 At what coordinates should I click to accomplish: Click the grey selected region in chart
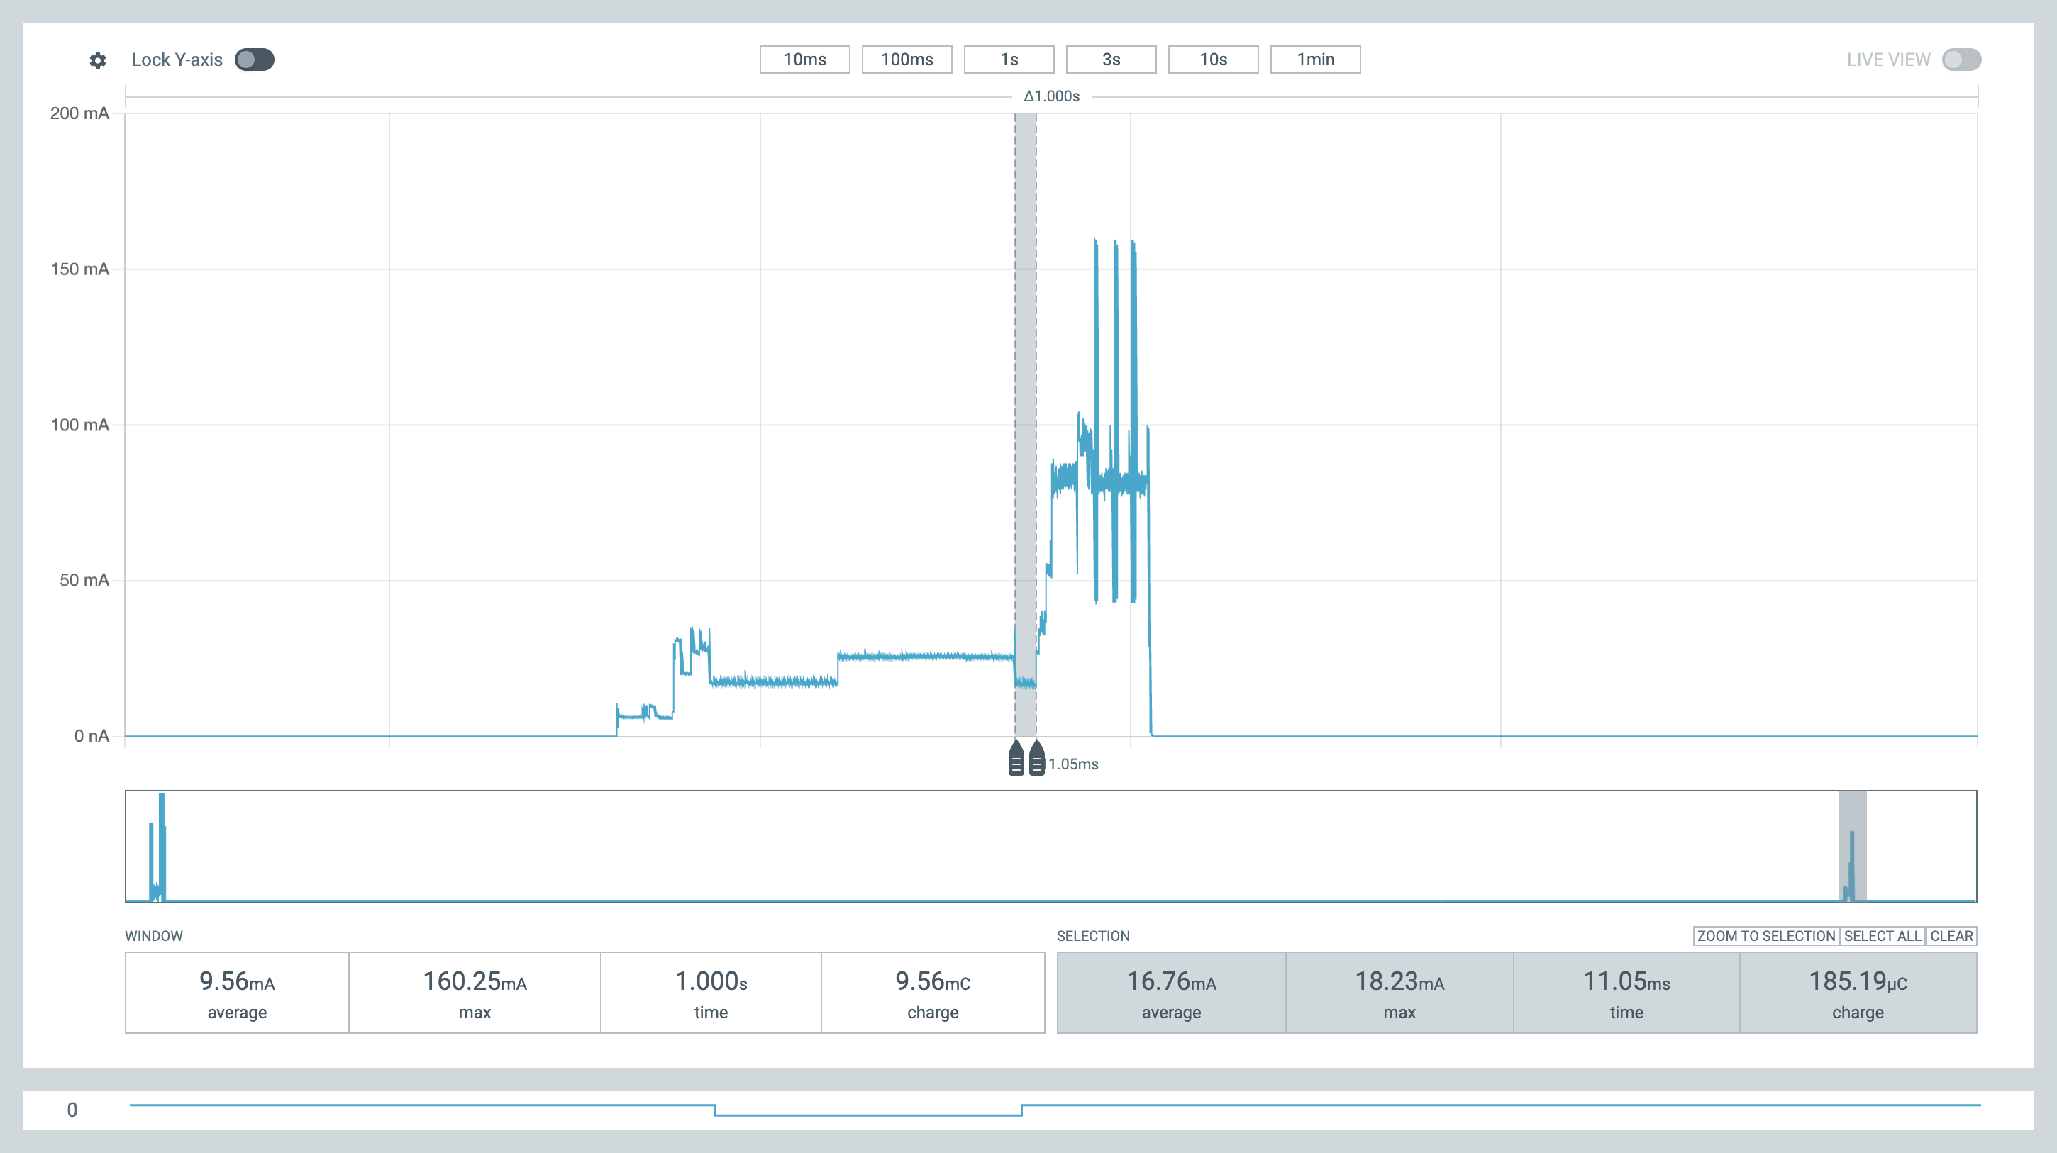(x=1026, y=425)
